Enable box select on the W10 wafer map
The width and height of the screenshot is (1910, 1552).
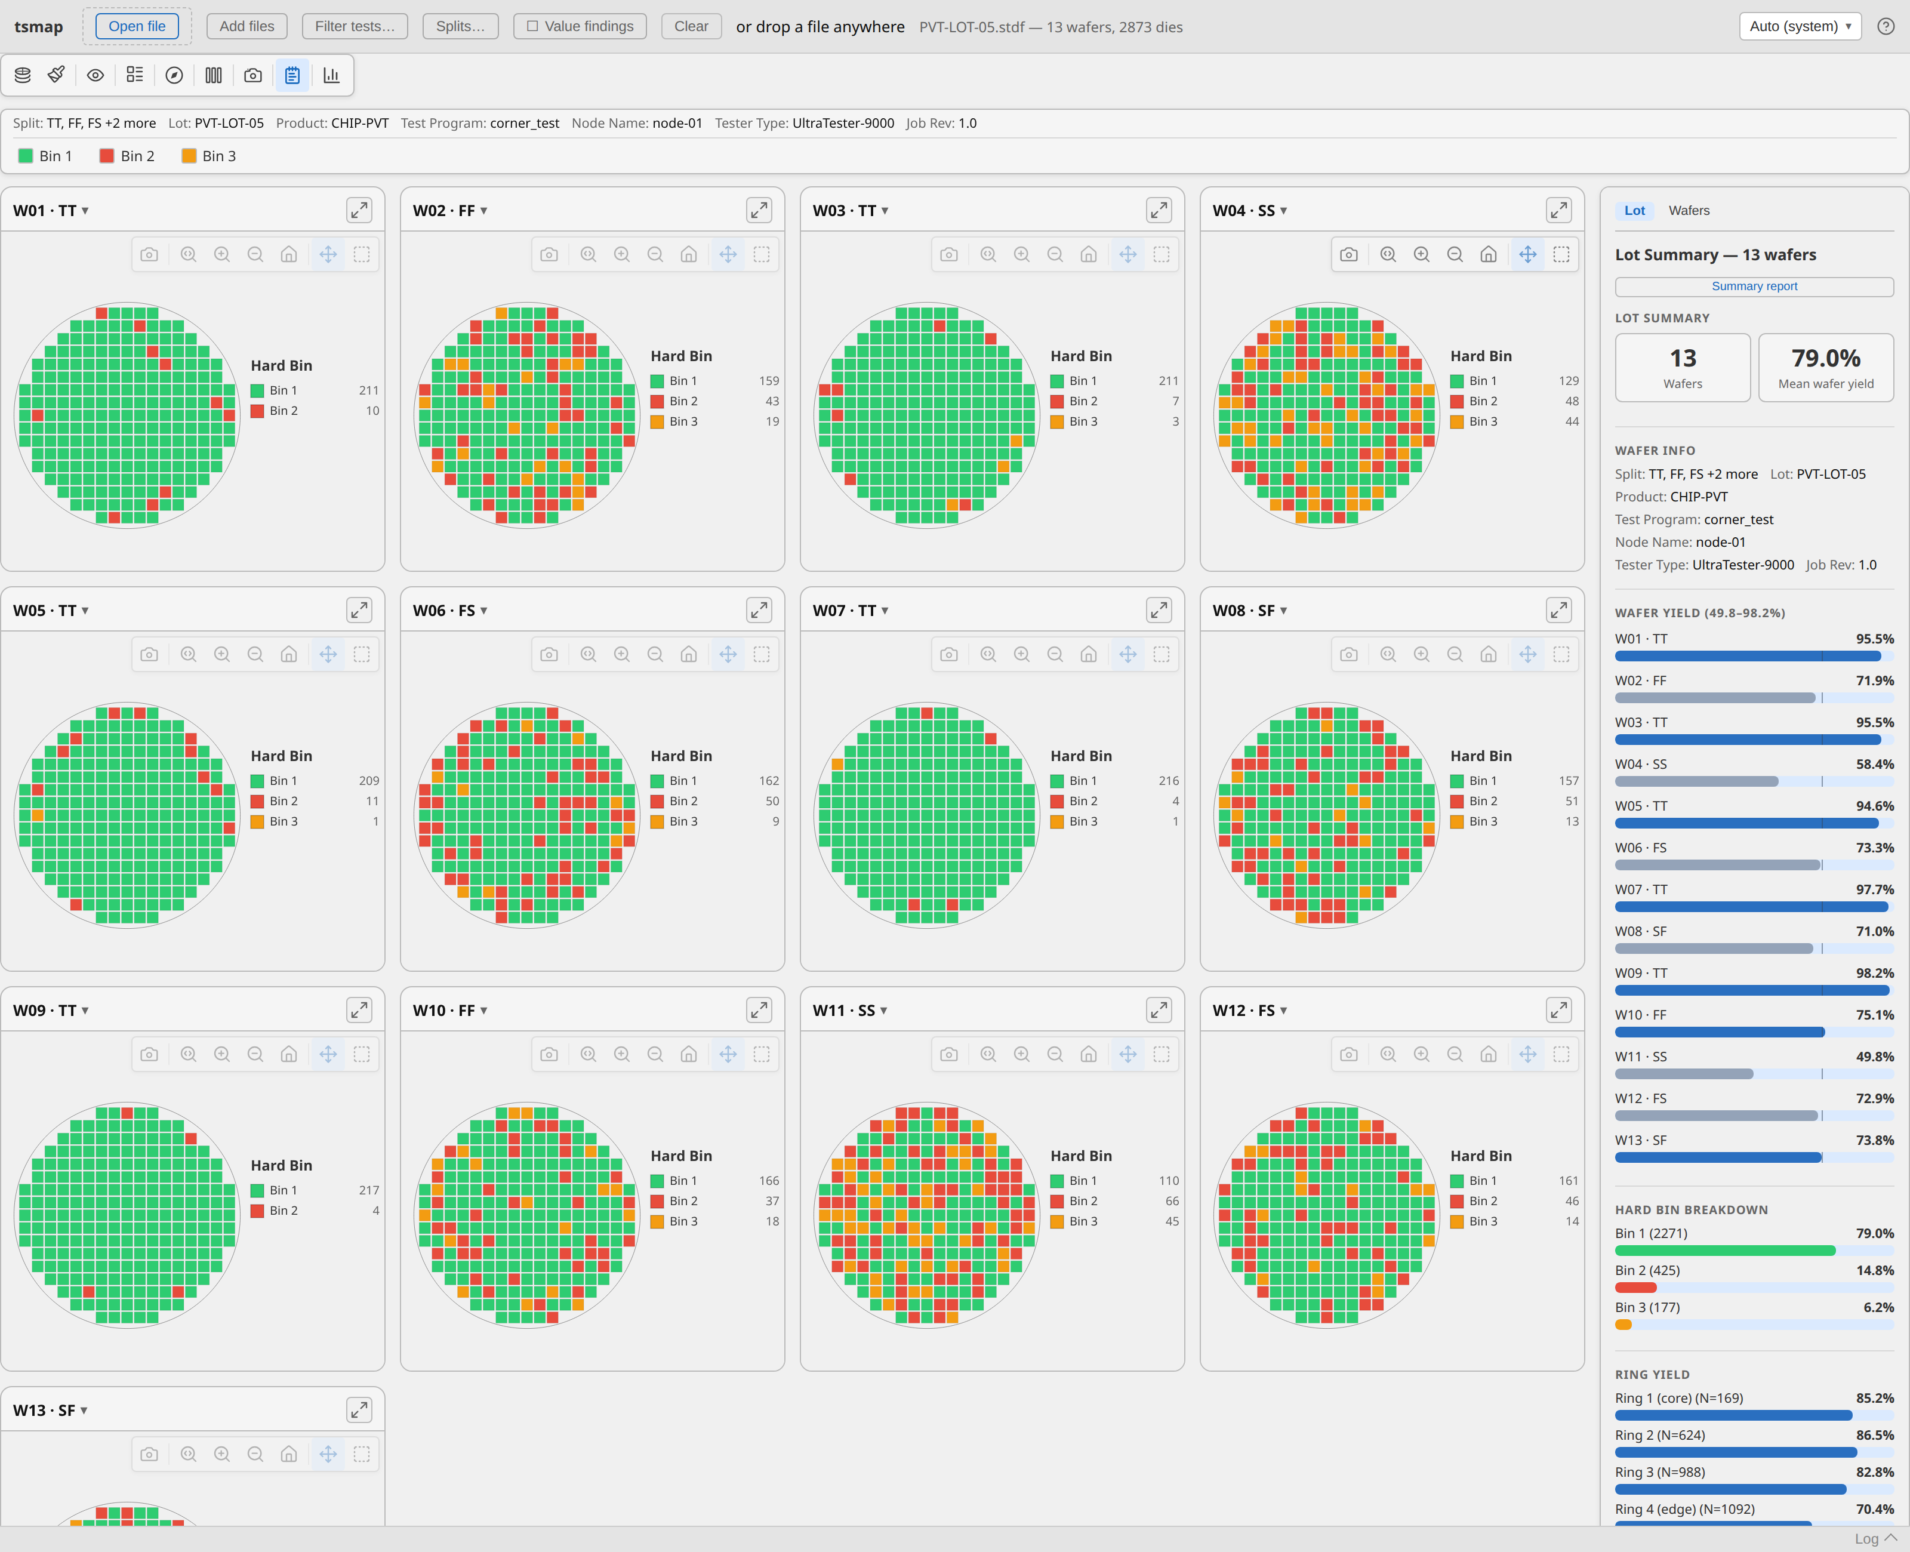click(762, 1054)
